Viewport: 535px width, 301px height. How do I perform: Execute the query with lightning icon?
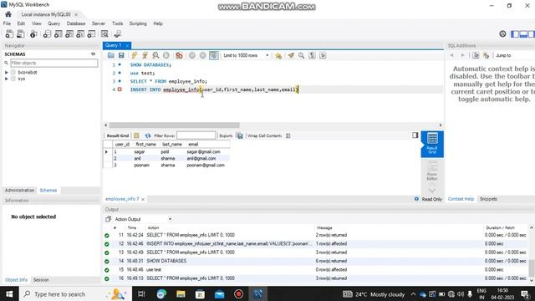(135, 55)
